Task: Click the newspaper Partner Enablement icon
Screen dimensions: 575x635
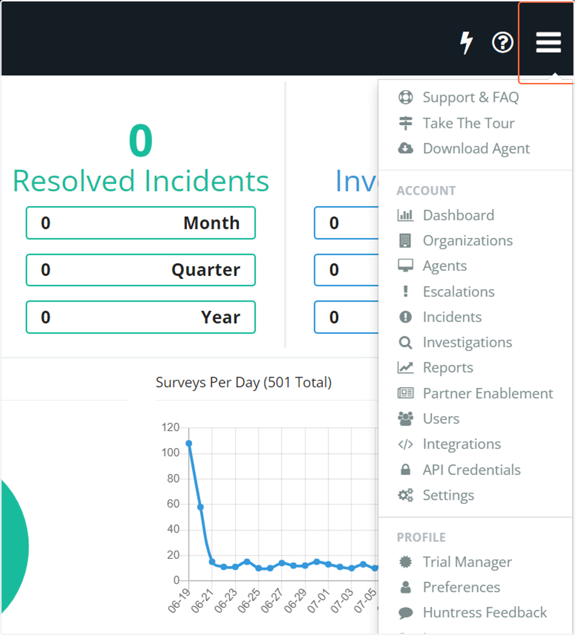Action: point(405,393)
